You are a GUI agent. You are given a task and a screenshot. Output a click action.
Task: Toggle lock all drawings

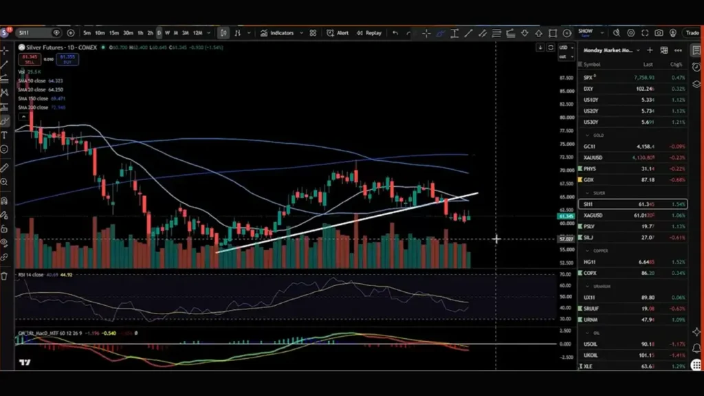pos(5,229)
